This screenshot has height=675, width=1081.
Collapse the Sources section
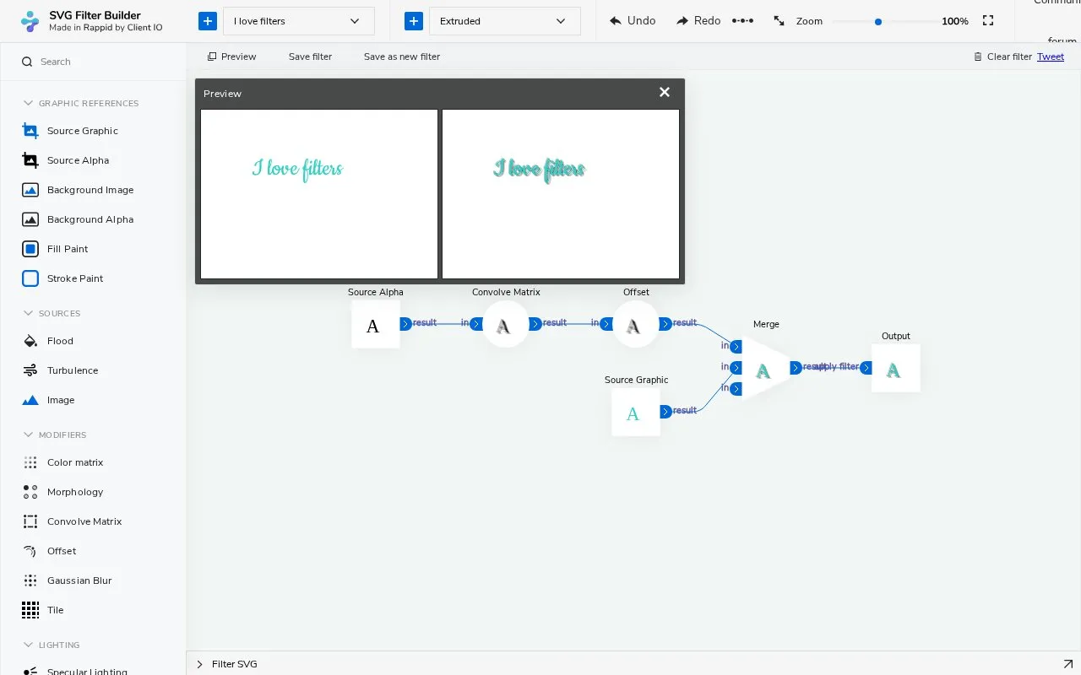[29, 313]
